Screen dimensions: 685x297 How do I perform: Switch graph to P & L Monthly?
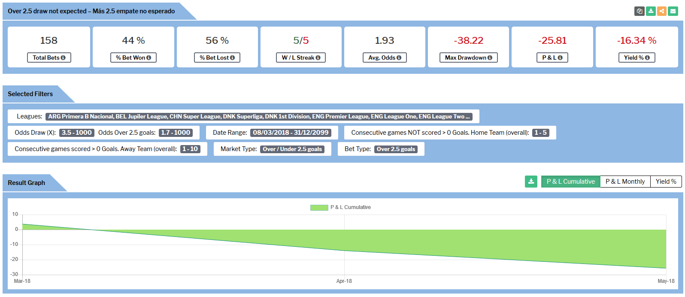tap(625, 182)
